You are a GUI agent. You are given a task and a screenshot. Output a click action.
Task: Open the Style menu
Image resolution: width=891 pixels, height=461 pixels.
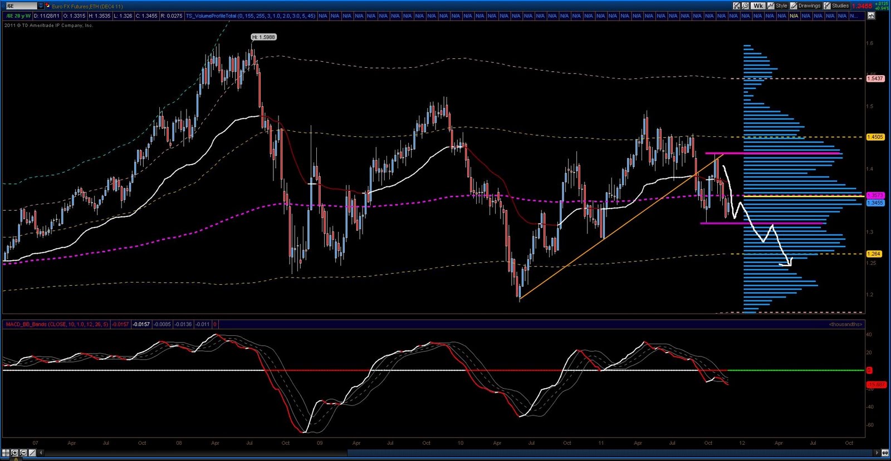tap(781, 6)
